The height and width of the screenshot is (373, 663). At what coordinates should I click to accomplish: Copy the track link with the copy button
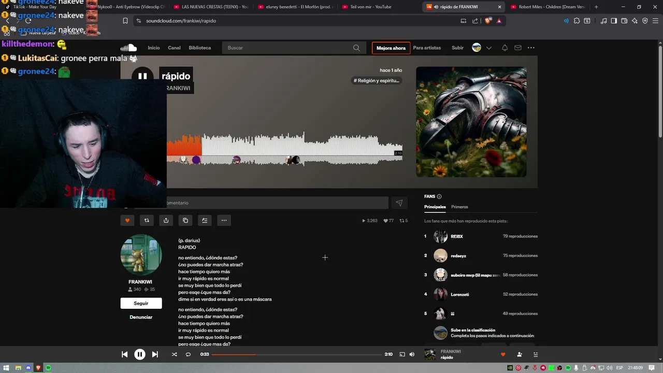click(x=185, y=220)
